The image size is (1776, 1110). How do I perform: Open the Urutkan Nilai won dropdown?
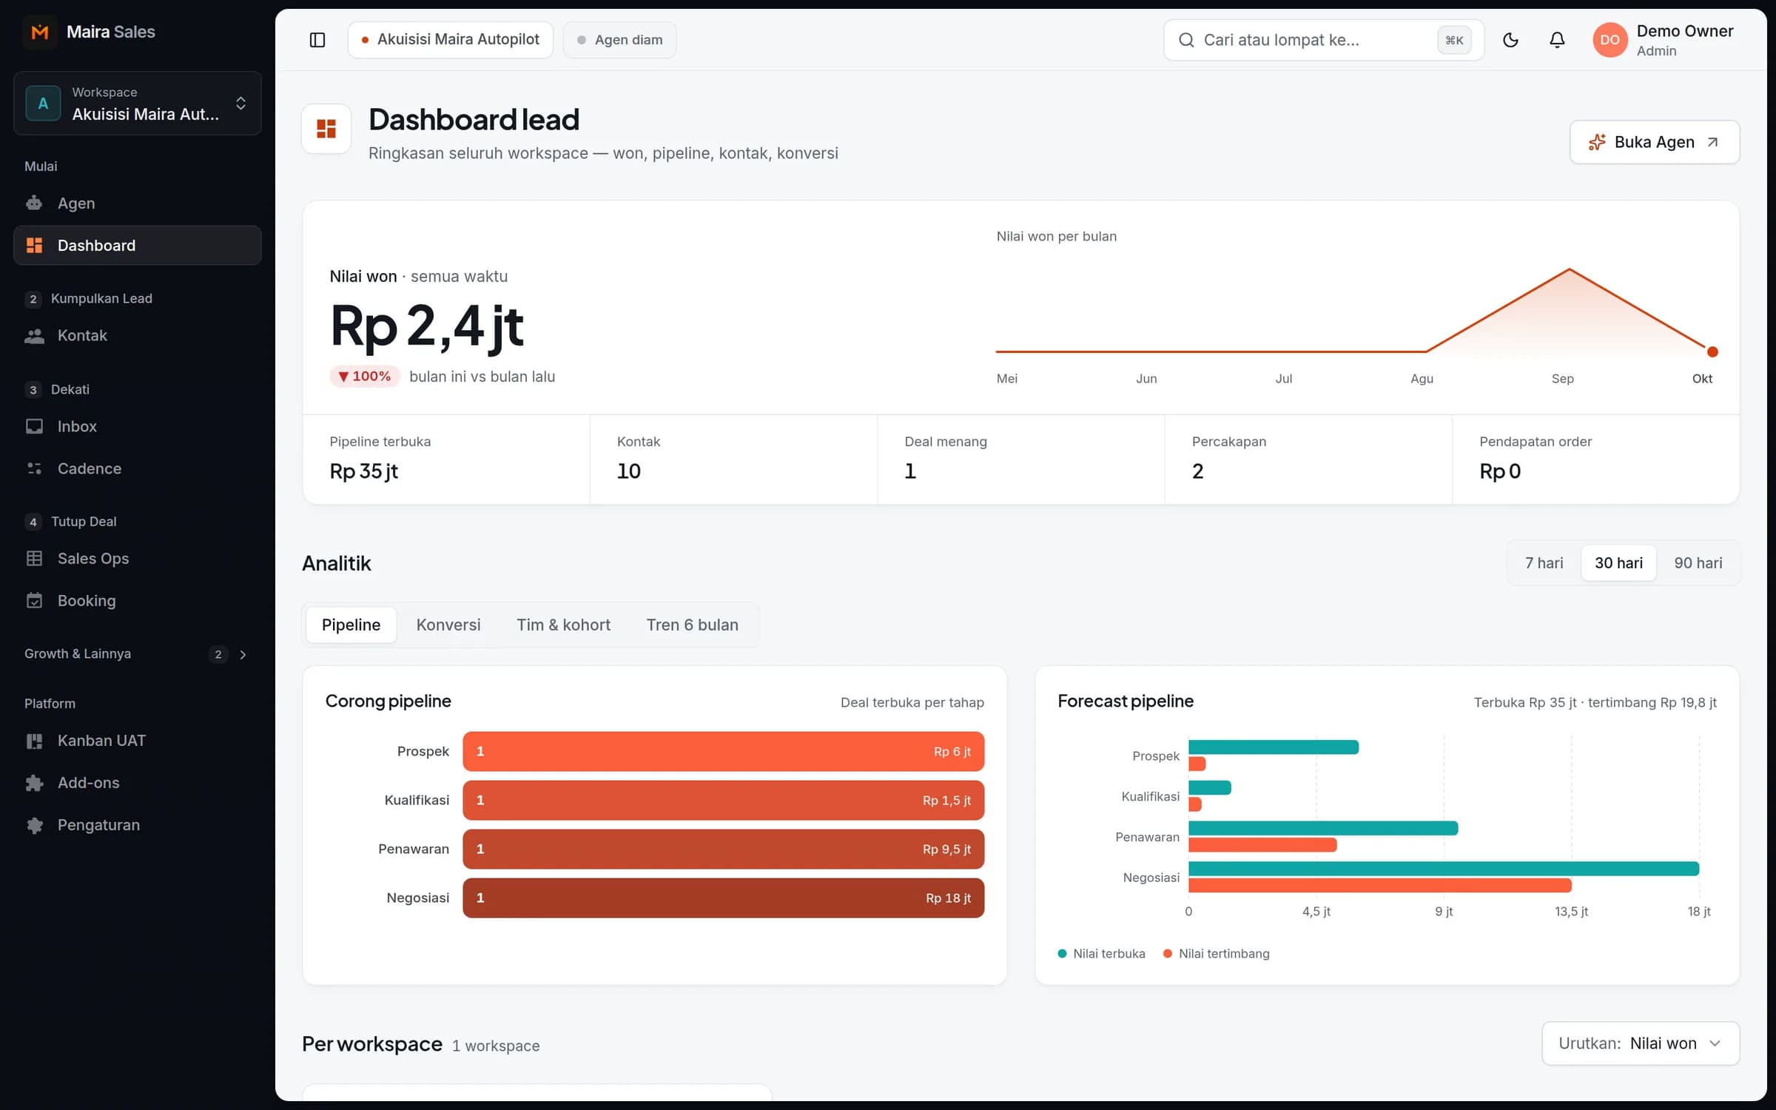[x=1641, y=1043]
